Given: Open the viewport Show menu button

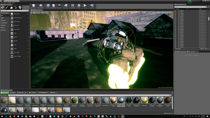Looking at the screenshot, I should (47, 12).
